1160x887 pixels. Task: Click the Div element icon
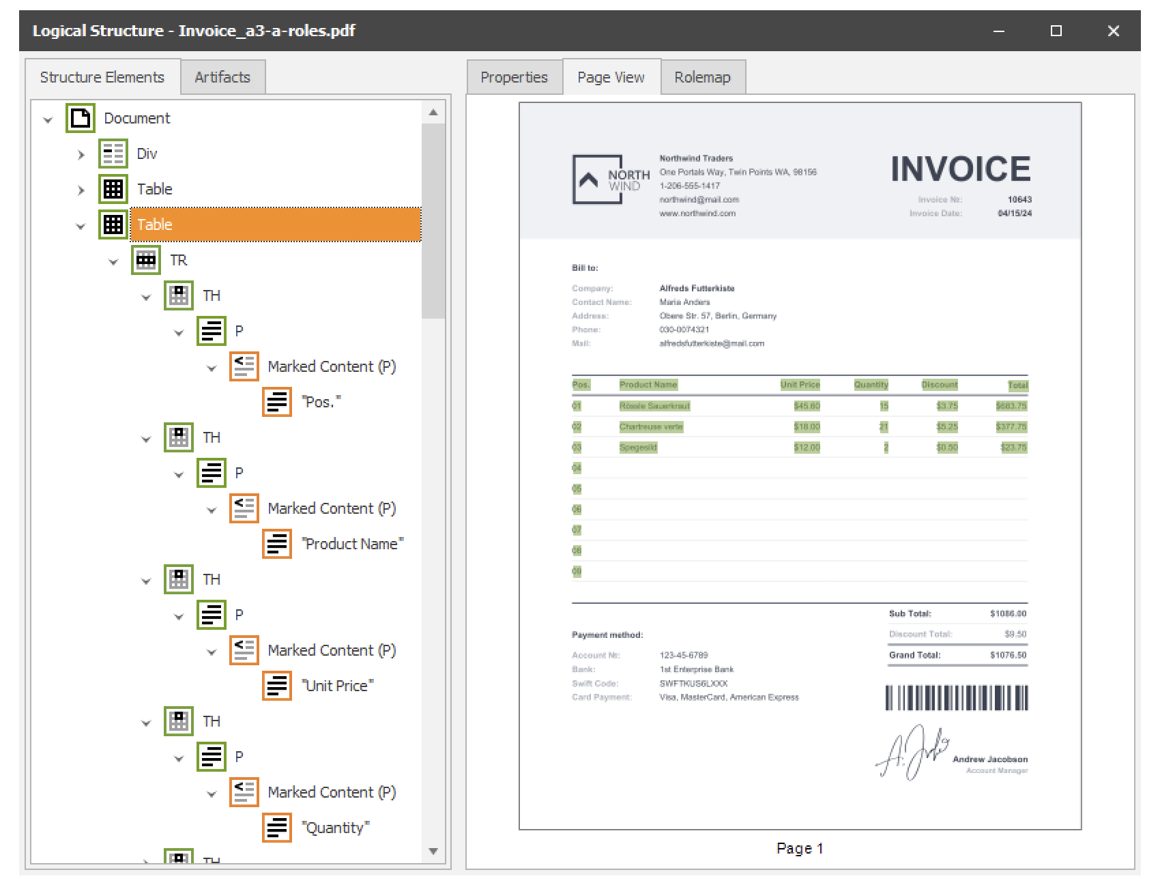(113, 154)
